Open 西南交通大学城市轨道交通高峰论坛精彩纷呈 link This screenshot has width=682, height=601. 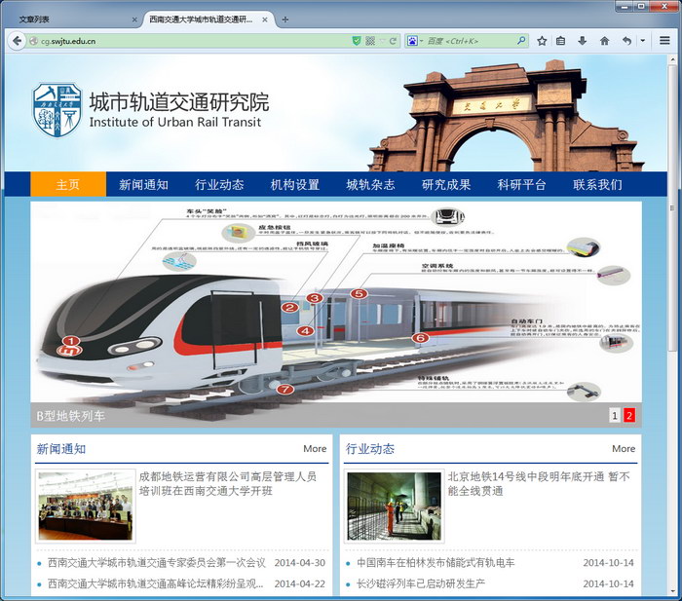click(155, 583)
